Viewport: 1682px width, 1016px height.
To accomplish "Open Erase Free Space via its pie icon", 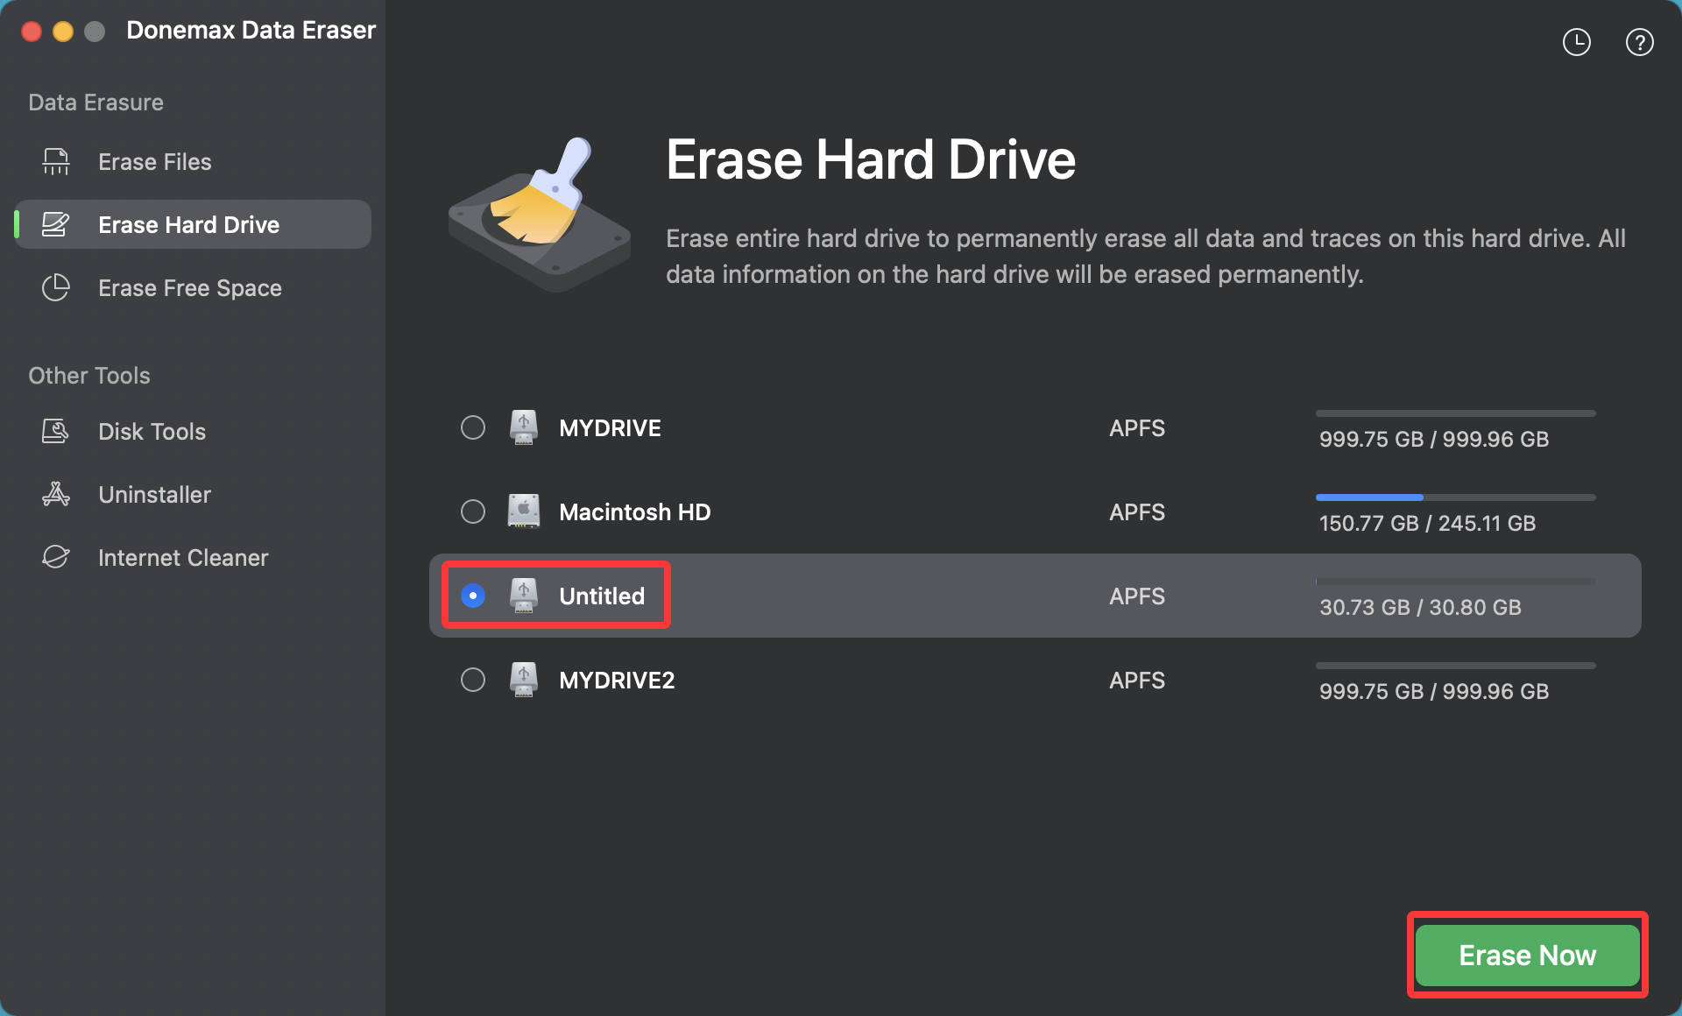I will pos(54,287).
